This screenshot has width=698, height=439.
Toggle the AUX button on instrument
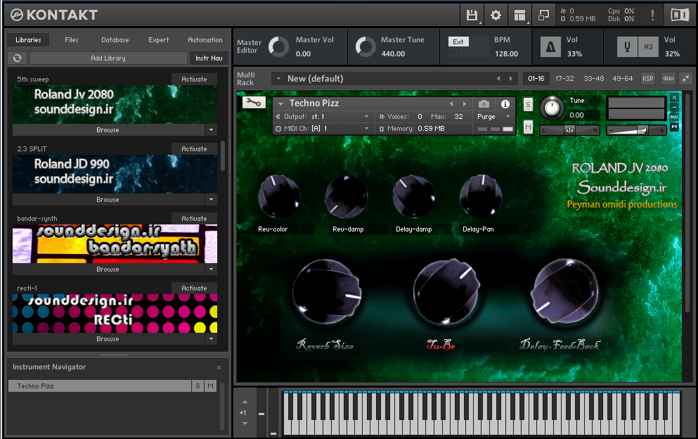click(x=674, y=117)
